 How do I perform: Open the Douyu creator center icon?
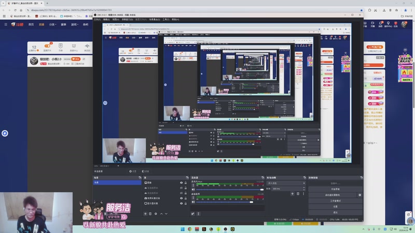click(x=388, y=24)
